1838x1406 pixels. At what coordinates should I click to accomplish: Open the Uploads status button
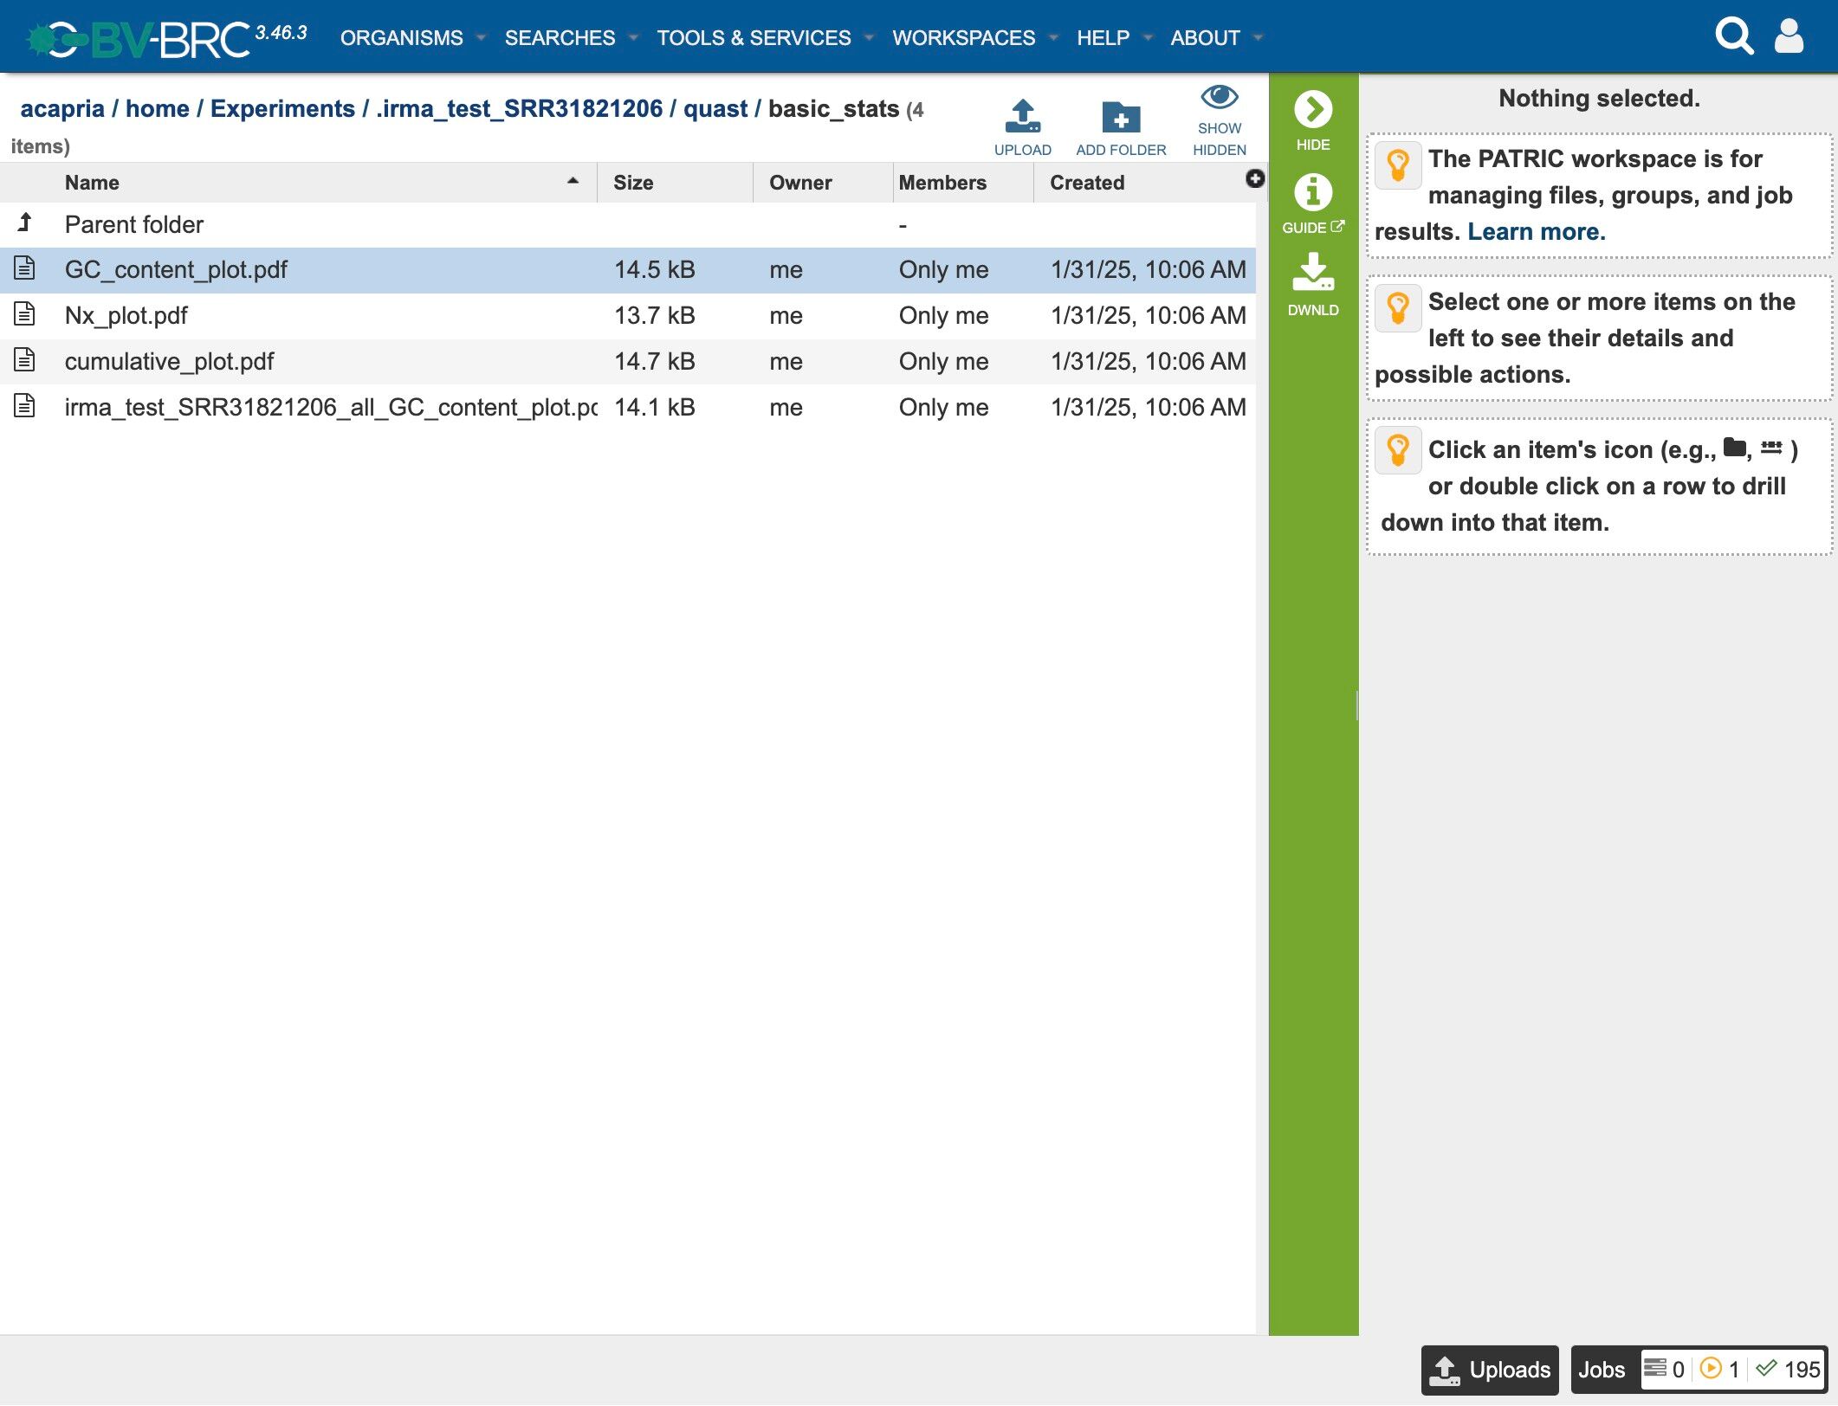coord(1489,1370)
